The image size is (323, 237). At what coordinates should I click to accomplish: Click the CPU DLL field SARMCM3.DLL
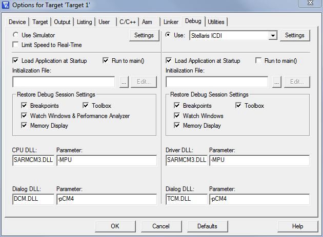pos(33,160)
